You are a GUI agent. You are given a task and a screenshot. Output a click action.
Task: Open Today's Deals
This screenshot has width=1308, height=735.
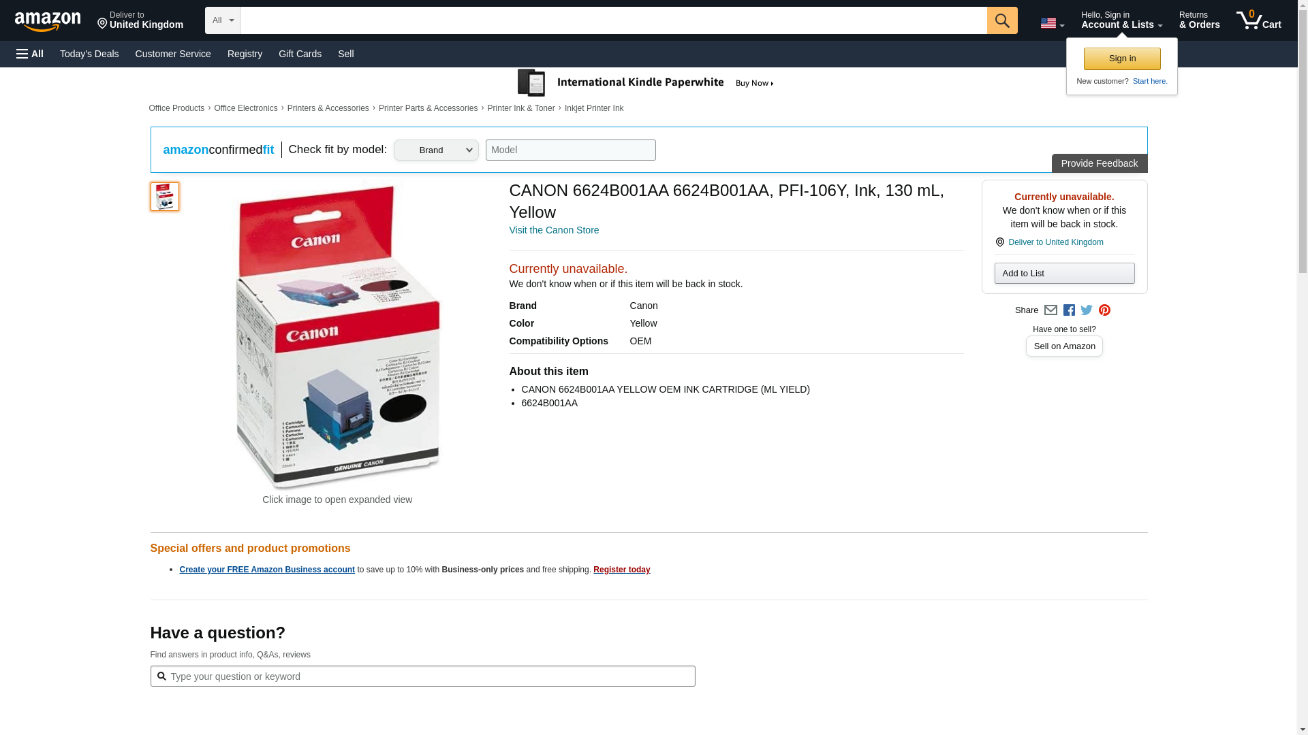[89, 54]
